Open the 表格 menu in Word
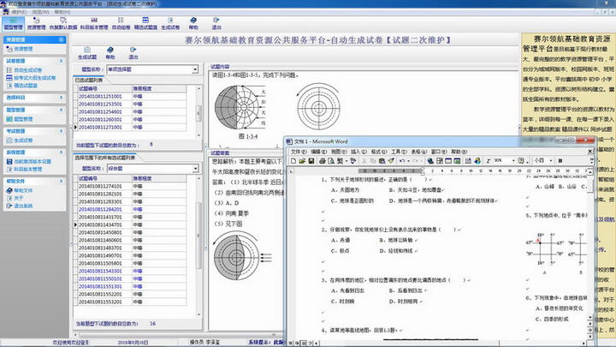 (x=419, y=152)
